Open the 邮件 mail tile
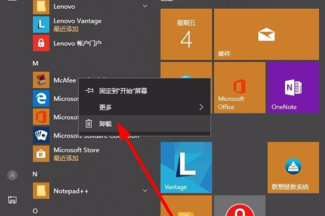325x216 pixels. 266,34
